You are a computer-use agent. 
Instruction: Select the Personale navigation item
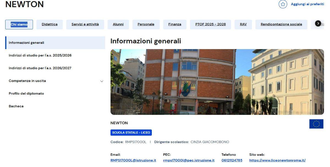point(146,24)
